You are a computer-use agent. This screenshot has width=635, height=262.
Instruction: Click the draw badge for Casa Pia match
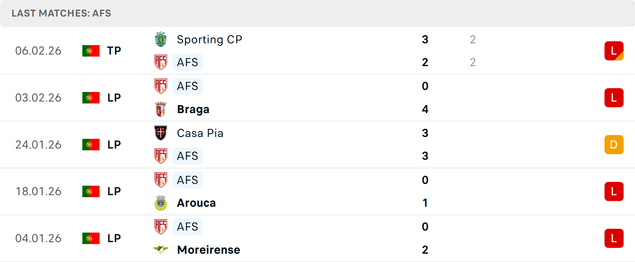click(614, 145)
